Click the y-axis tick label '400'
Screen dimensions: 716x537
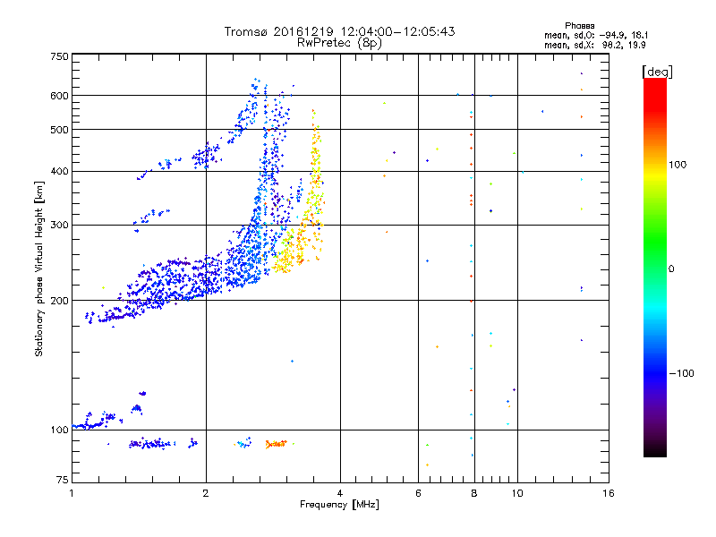pyautogui.click(x=60, y=171)
